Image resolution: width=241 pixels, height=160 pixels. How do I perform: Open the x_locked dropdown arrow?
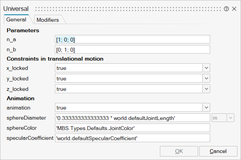coord(206,68)
